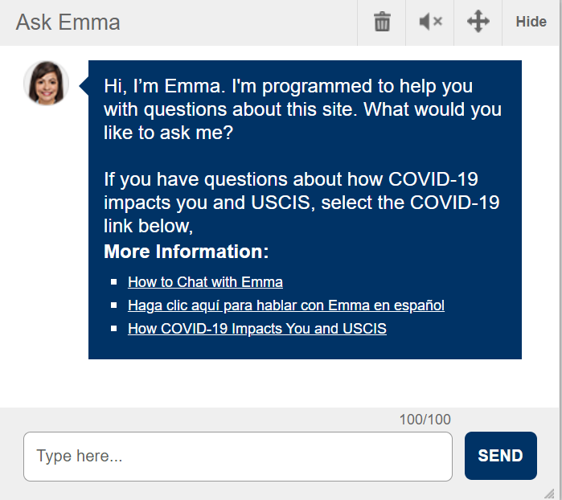
Task: Click the resize grip in the window corner
Action: (549, 494)
